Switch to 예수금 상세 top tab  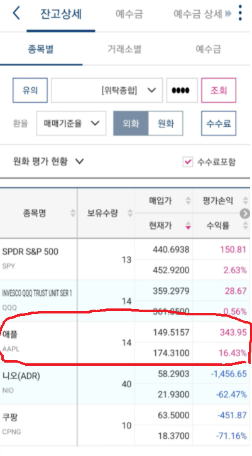[198, 14]
